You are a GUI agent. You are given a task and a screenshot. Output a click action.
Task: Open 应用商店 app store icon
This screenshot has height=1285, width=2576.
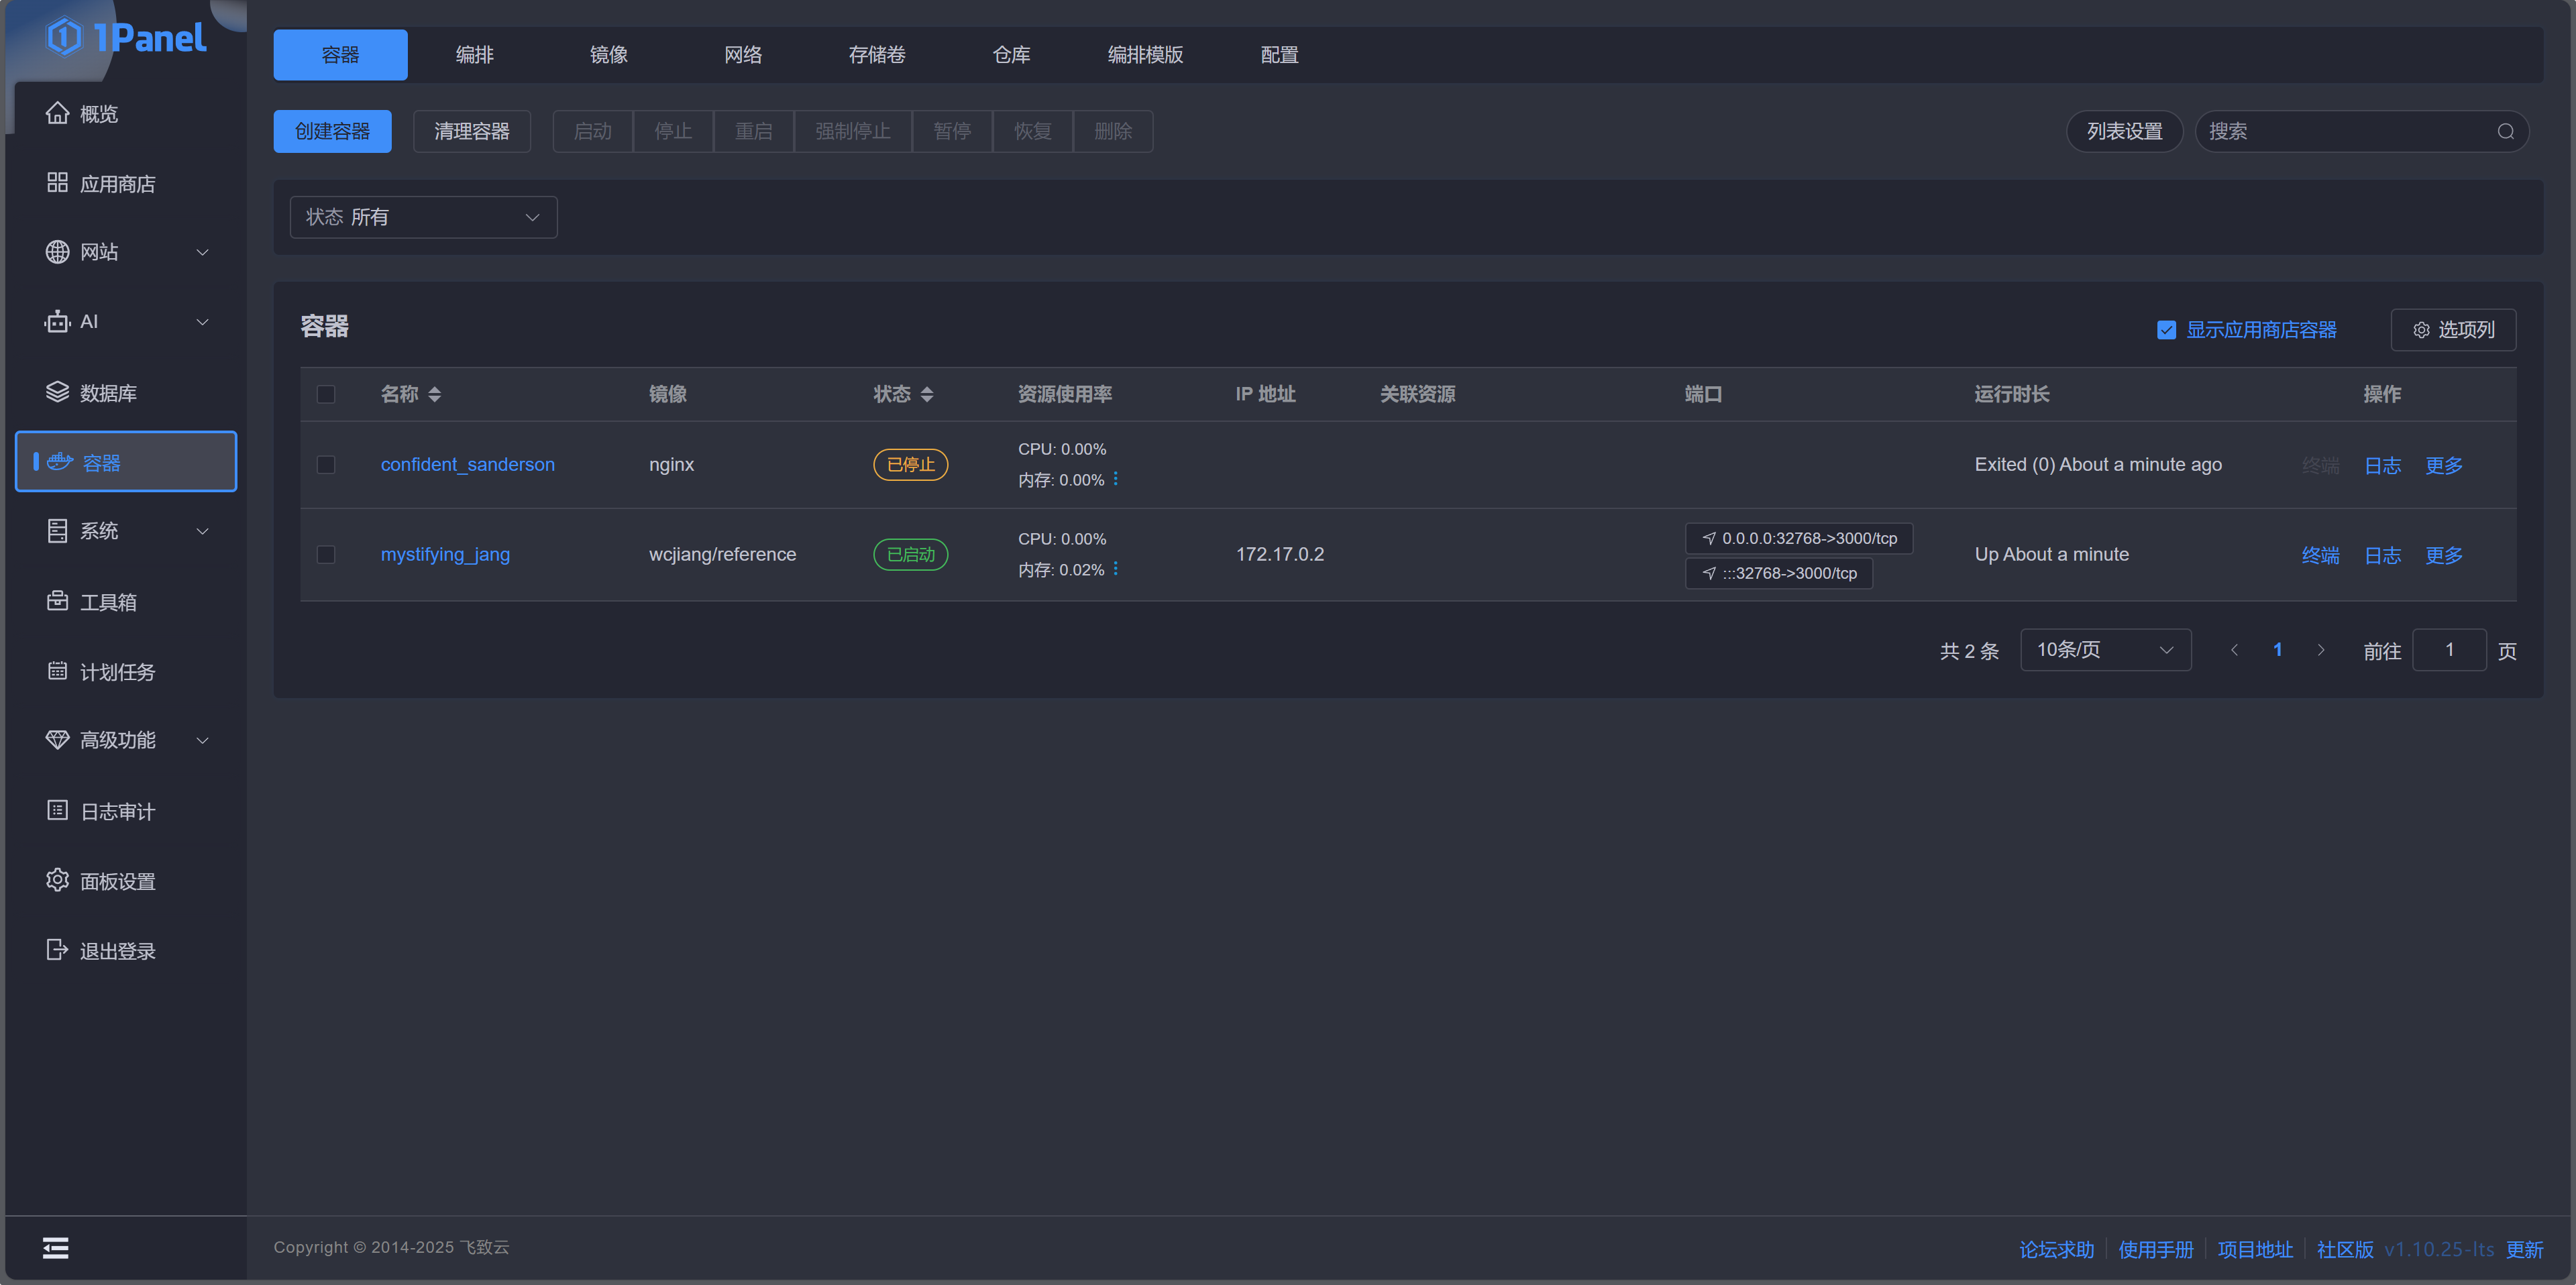click(x=57, y=183)
